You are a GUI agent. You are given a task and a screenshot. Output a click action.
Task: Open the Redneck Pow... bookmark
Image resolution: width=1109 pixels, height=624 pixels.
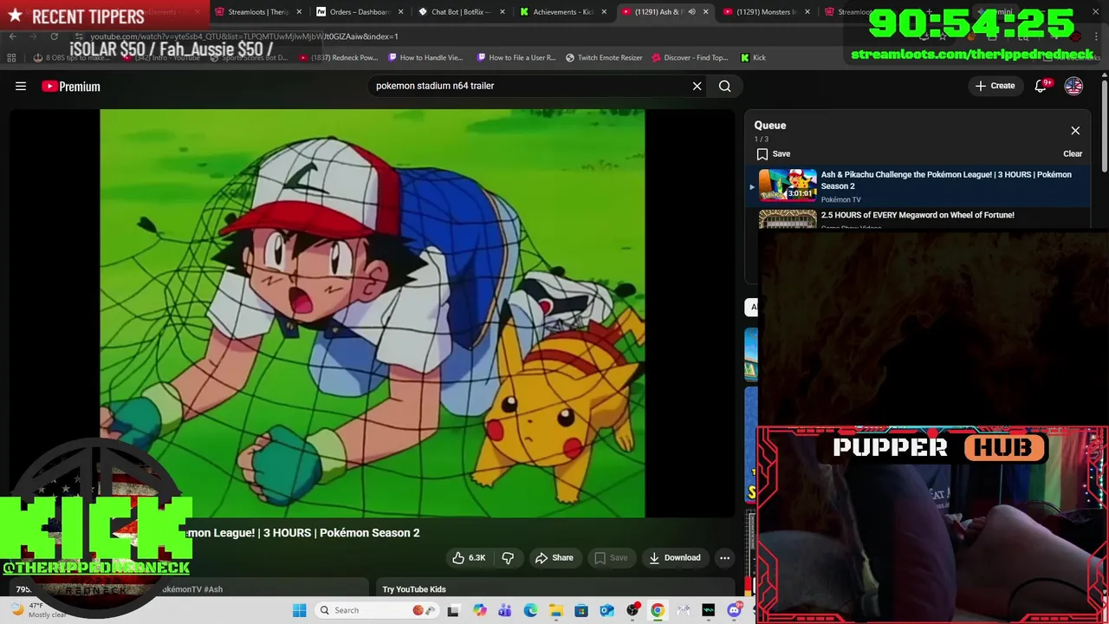pyautogui.click(x=338, y=58)
